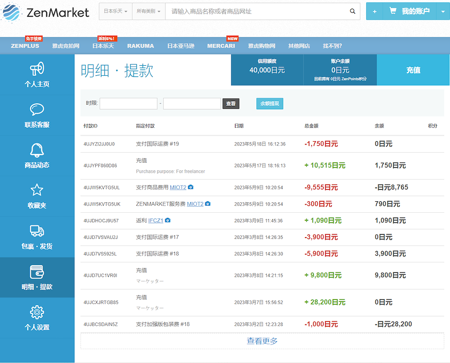This screenshot has width=450, height=363.
Task: Click the 付款ID column header
Action: pos(91,126)
